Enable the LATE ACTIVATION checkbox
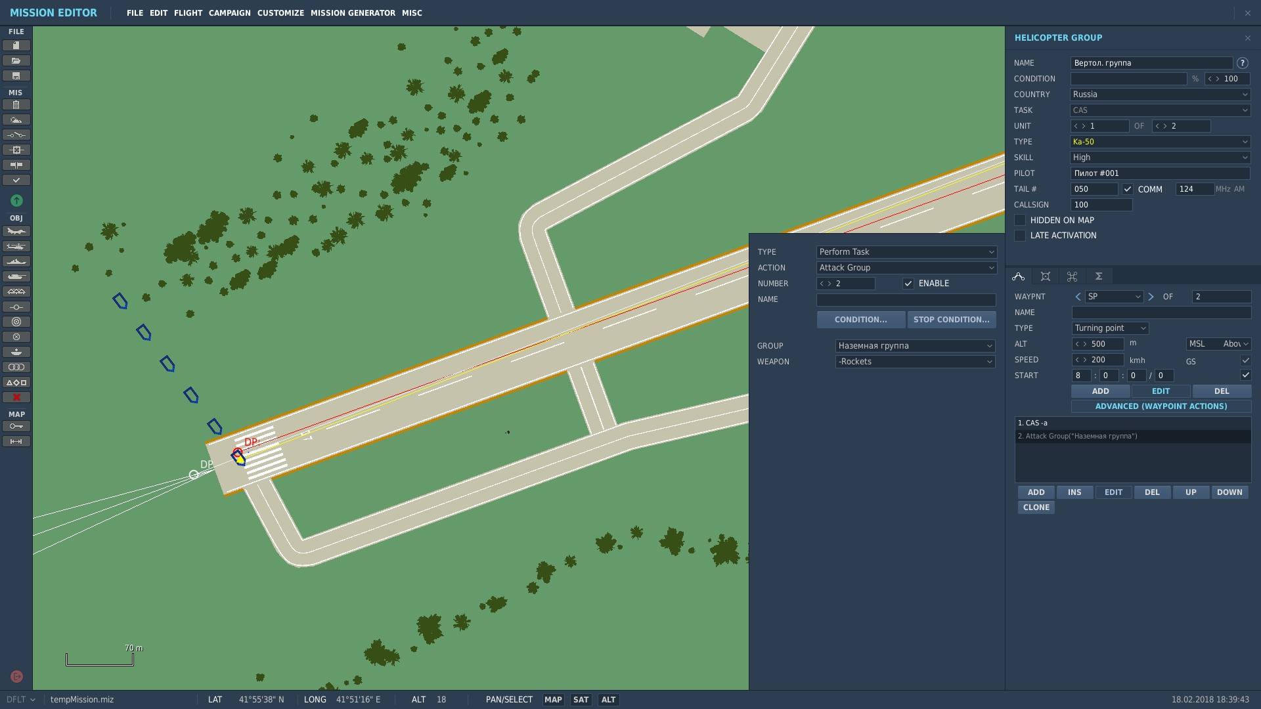 coord(1020,236)
